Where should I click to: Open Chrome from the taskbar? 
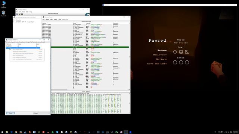16,132
